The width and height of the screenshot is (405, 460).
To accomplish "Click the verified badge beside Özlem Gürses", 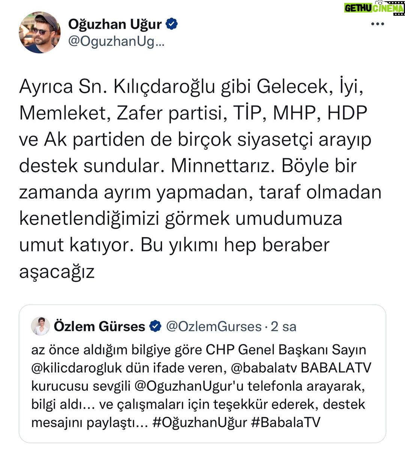I will click(x=155, y=326).
